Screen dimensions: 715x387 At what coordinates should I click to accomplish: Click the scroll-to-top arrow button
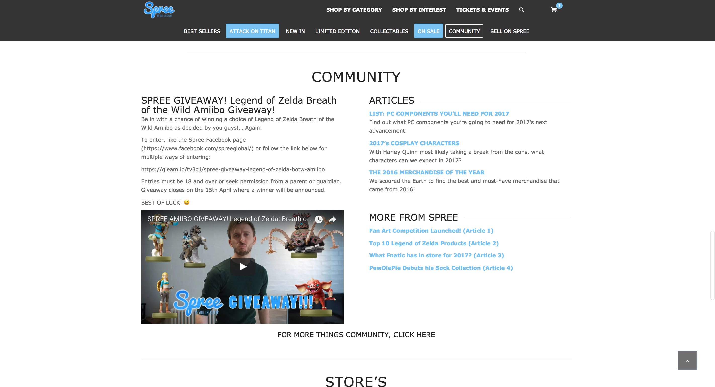[687, 360]
